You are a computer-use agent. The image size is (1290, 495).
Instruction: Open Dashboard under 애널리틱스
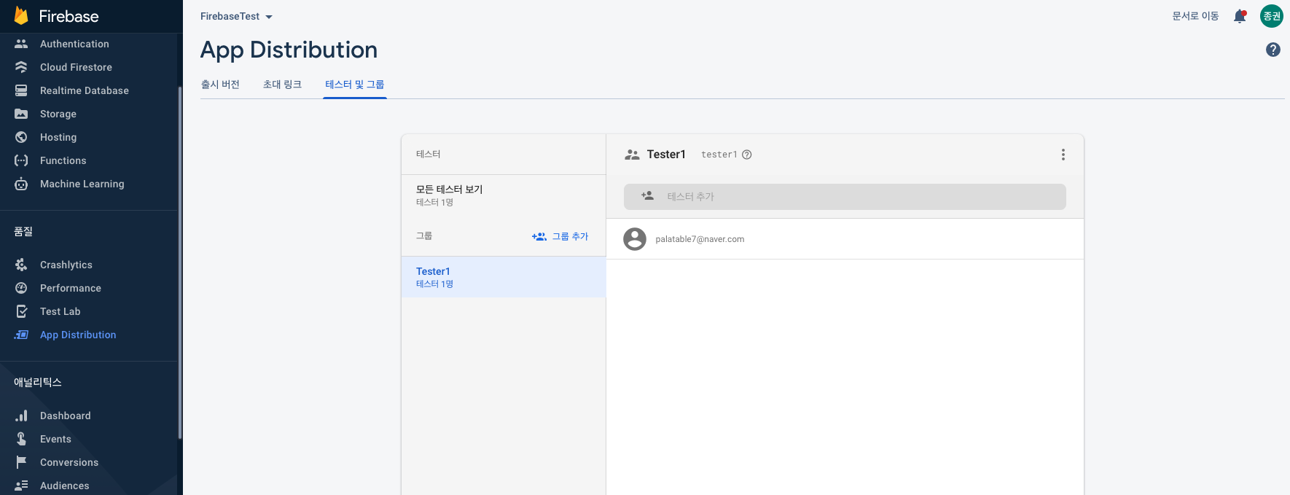click(66, 416)
